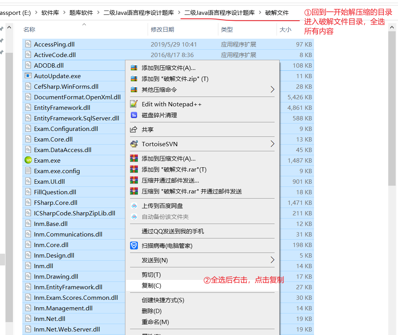Click the green Exam.exe application icon
The image size is (398, 335).
[28, 160]
